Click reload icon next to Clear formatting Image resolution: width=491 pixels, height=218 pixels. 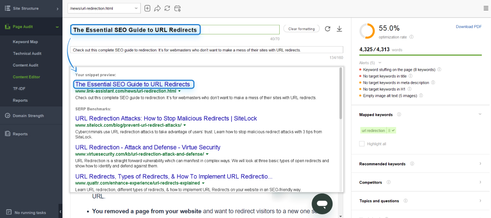pos(328,29)
